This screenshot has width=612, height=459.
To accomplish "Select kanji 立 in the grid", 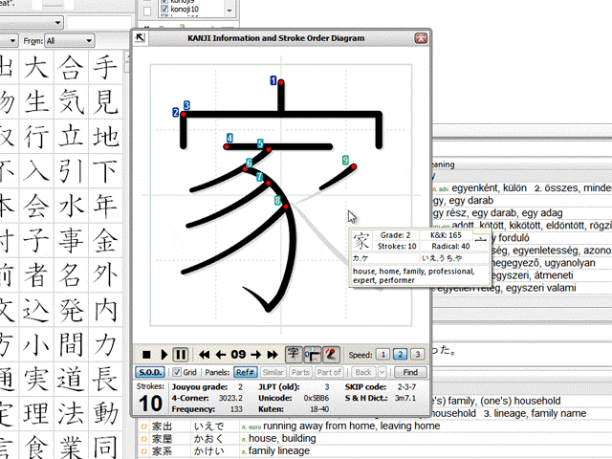I will [71, 136].
